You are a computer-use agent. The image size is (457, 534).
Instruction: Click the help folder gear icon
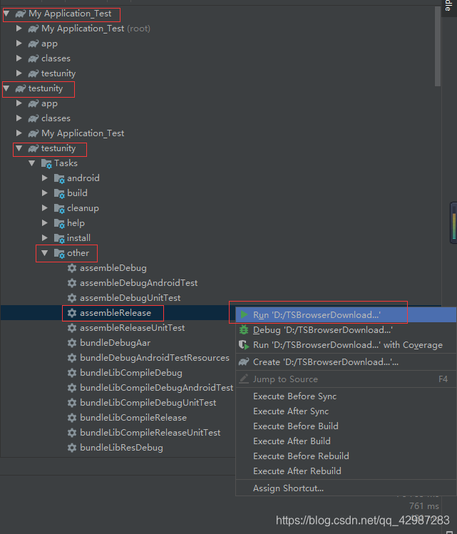(x=59, y=224)
